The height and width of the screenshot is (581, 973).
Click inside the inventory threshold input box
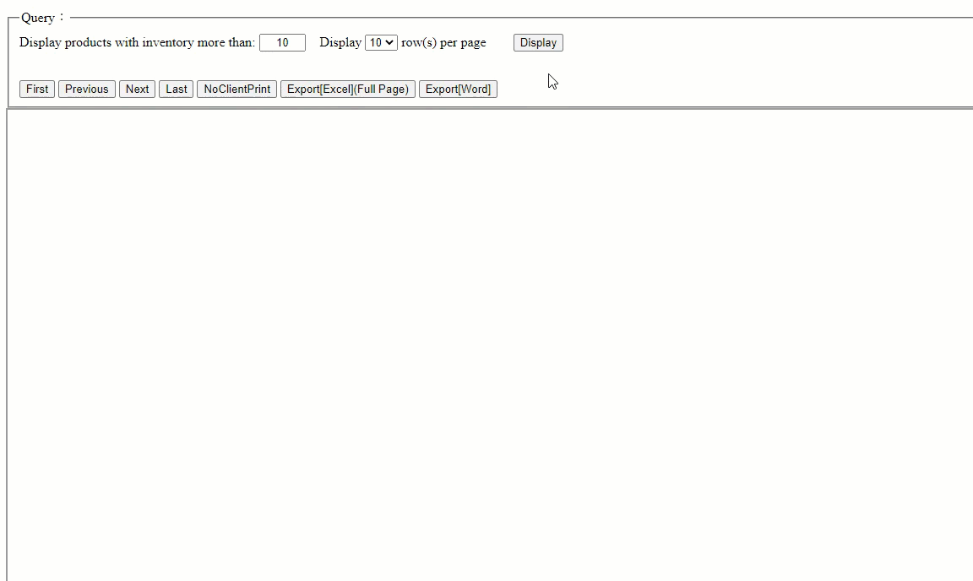(x=282, y=42)
